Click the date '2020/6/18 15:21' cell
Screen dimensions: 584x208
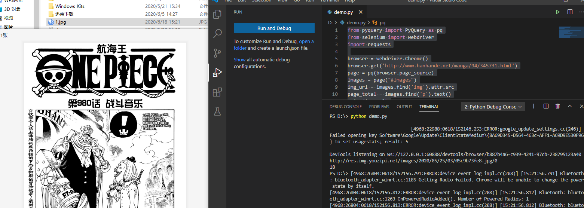coord(163,22)
